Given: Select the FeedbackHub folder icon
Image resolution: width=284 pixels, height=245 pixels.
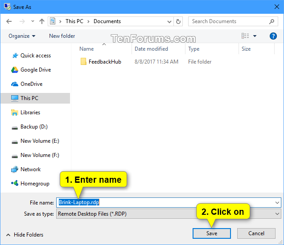Looking at the screenshot, I should pos(83,62).
